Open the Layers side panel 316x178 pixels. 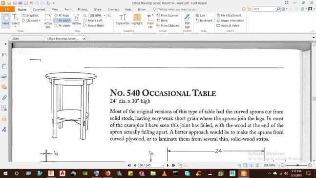coord(4,77)
